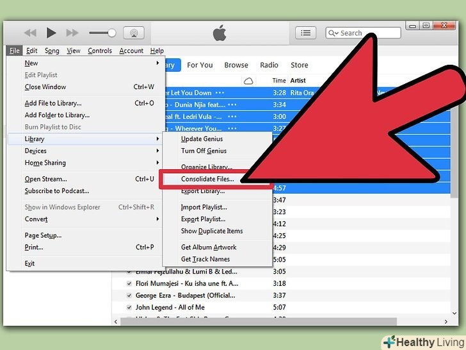Focus the Search input field
The image size is (466, 350).
tap(363, 33)
